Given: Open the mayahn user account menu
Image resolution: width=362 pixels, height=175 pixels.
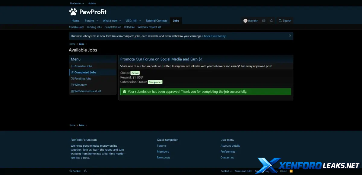Looking at the screenshot, I should [251, 21].
